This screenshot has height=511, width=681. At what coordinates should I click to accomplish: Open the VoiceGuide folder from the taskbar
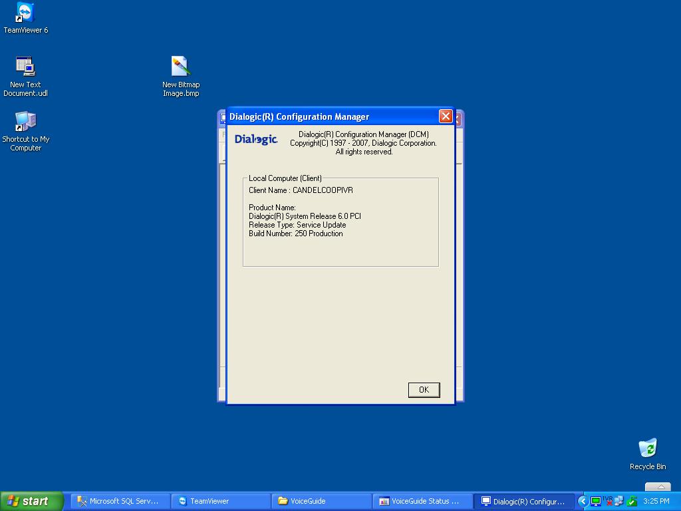point(322,502)
